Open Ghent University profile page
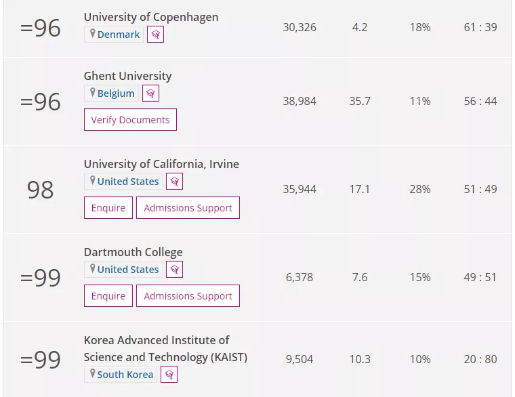The height and width of the screenshot is (397, 515). [127, 76]
